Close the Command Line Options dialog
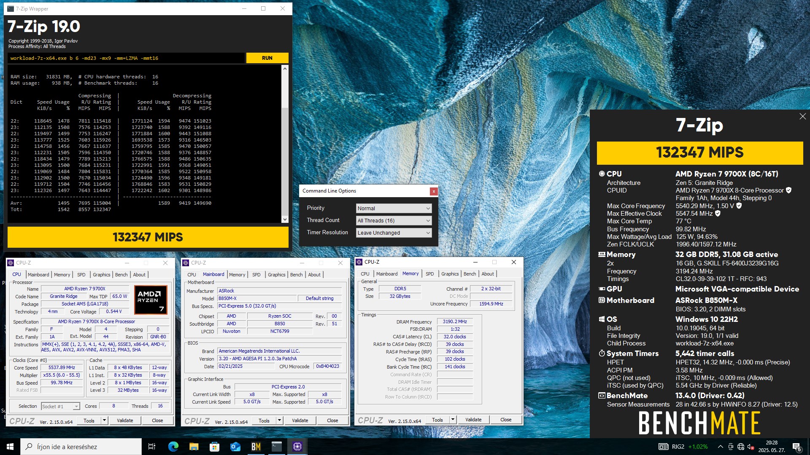 tap(433, 191)
